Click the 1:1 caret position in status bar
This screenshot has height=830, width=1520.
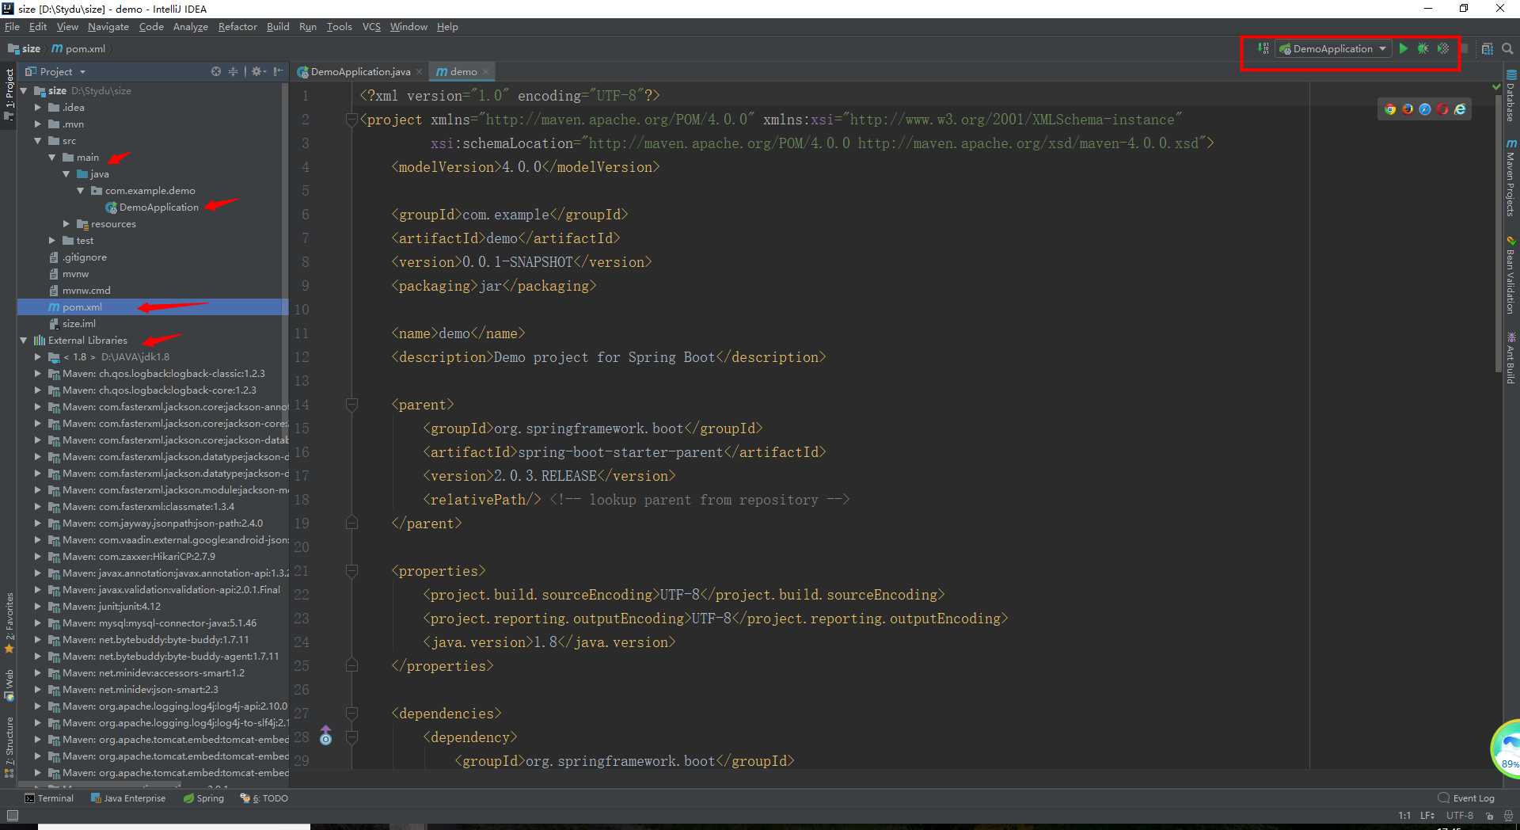tap(1404, 815)
